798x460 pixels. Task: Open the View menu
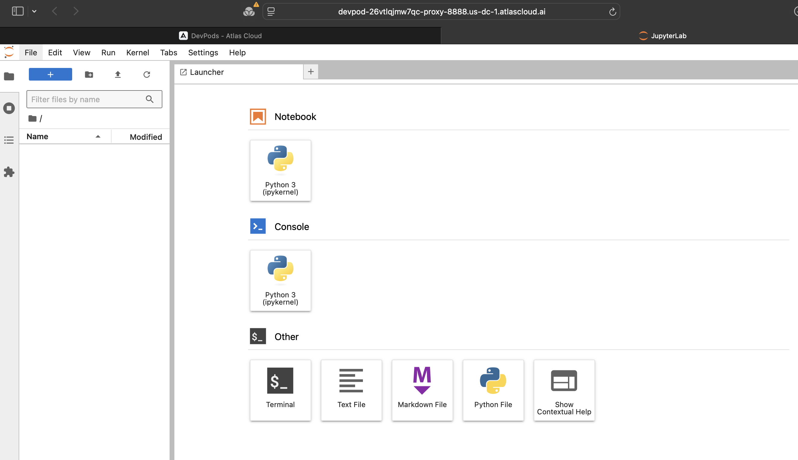[x=81, y=52]
